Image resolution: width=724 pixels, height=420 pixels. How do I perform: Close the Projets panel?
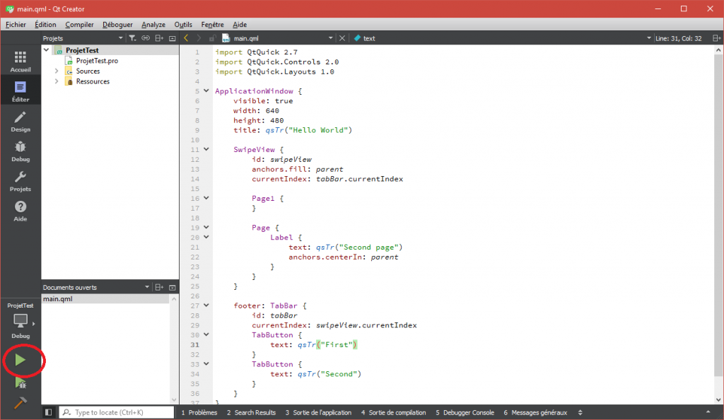pyautogui.click(x=173, y=38)
